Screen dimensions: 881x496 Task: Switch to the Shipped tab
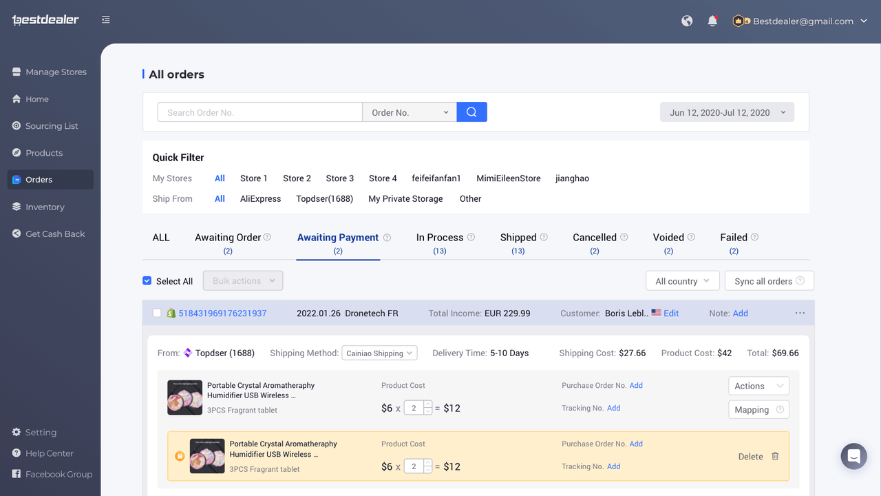coord(518,238)
